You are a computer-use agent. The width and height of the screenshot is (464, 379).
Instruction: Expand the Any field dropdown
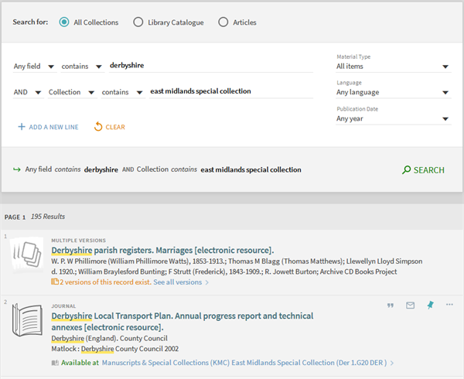(x=34, y=67)
